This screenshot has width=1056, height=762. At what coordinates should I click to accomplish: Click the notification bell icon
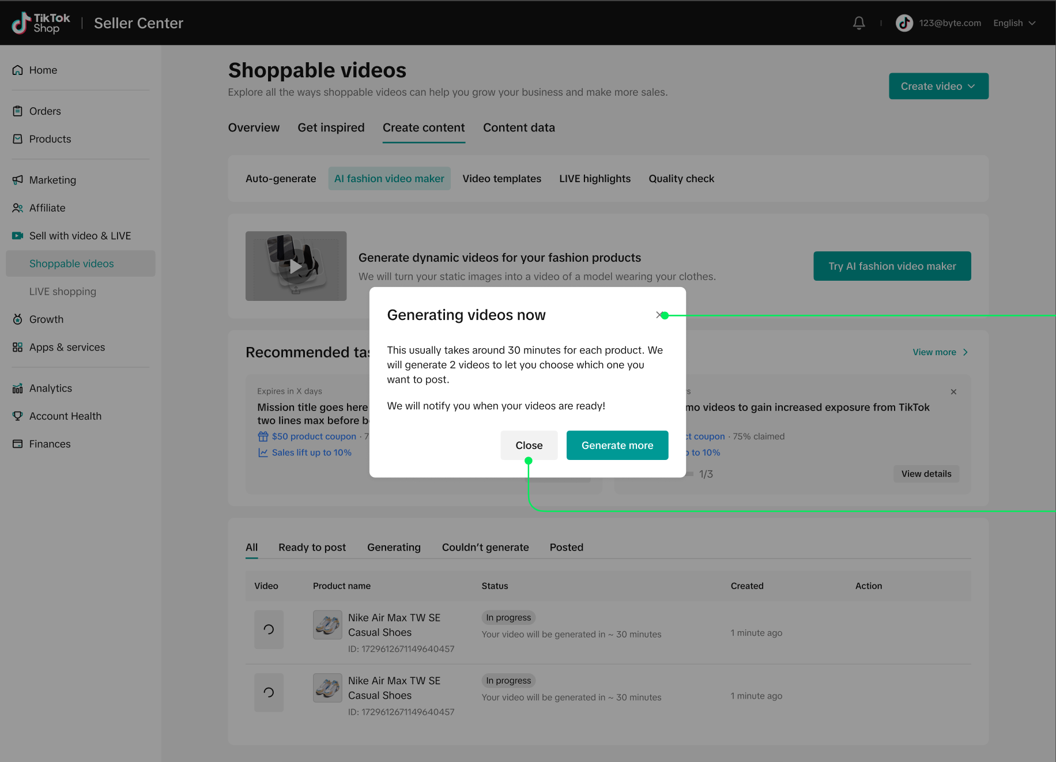(859, 23)
